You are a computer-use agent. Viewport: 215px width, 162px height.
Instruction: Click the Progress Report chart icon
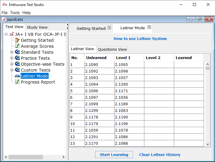17,82
